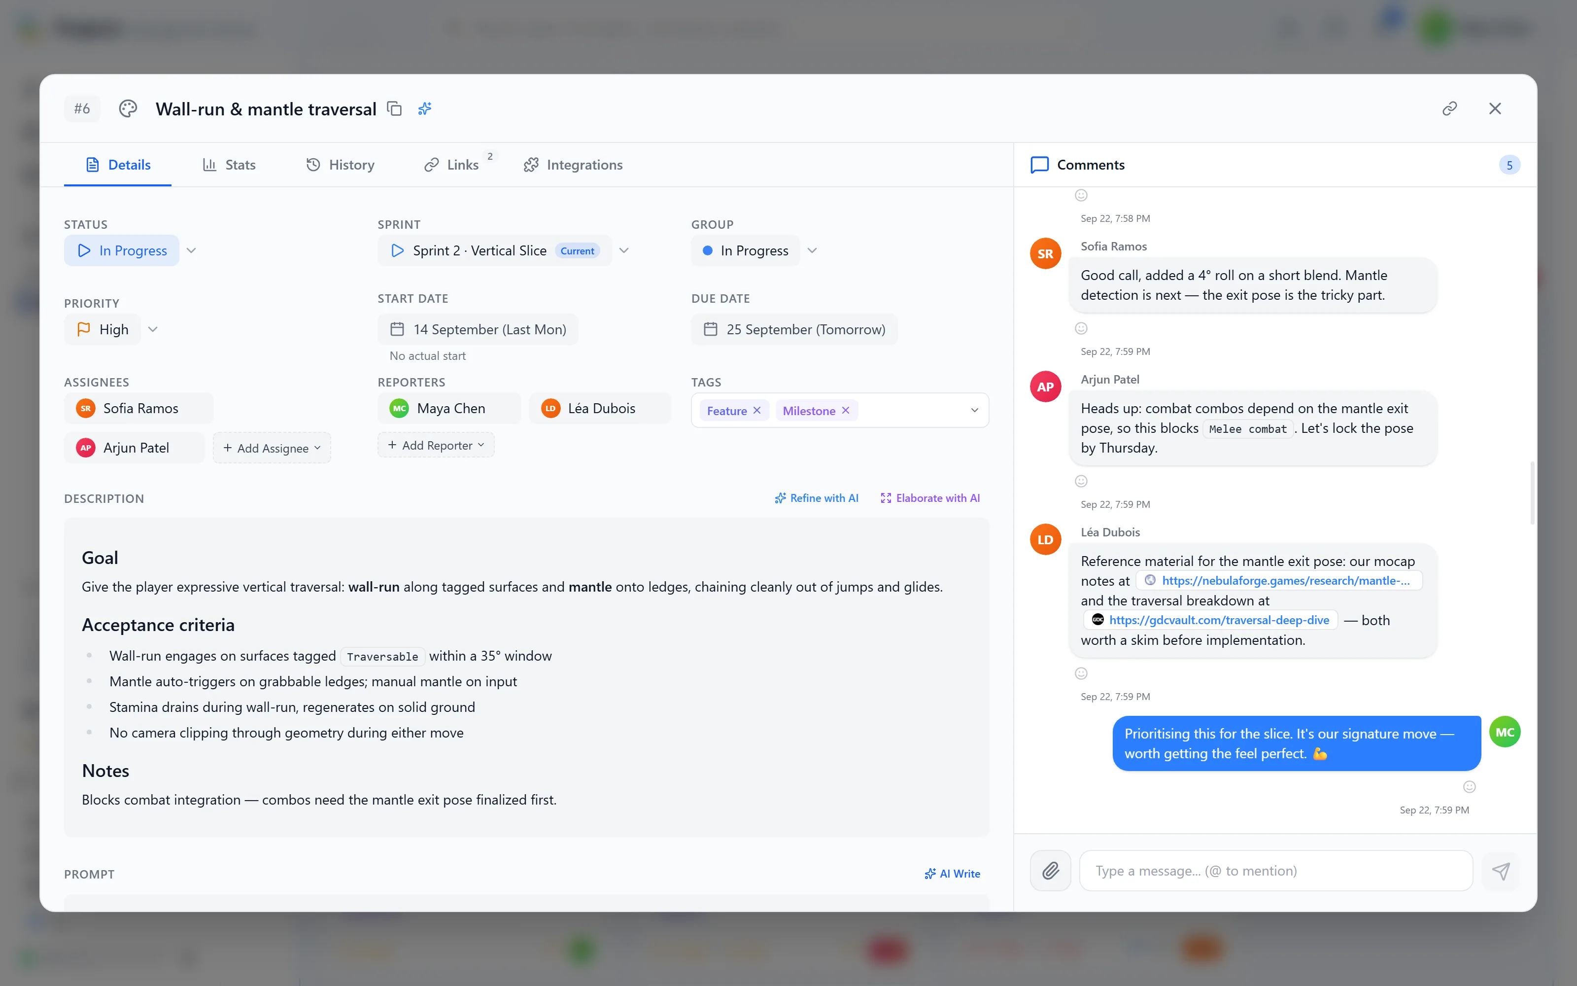The image size is (1577, 986).
Task: Open the History tab
Action: pyautogui.click(x=340, y=164)
